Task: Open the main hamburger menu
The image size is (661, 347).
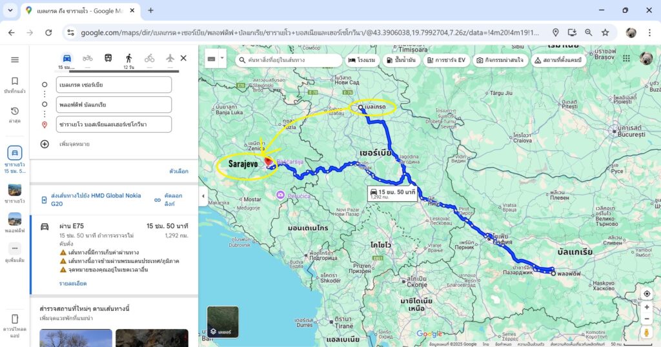Action: pyautogui.click(x=15, y=59)
